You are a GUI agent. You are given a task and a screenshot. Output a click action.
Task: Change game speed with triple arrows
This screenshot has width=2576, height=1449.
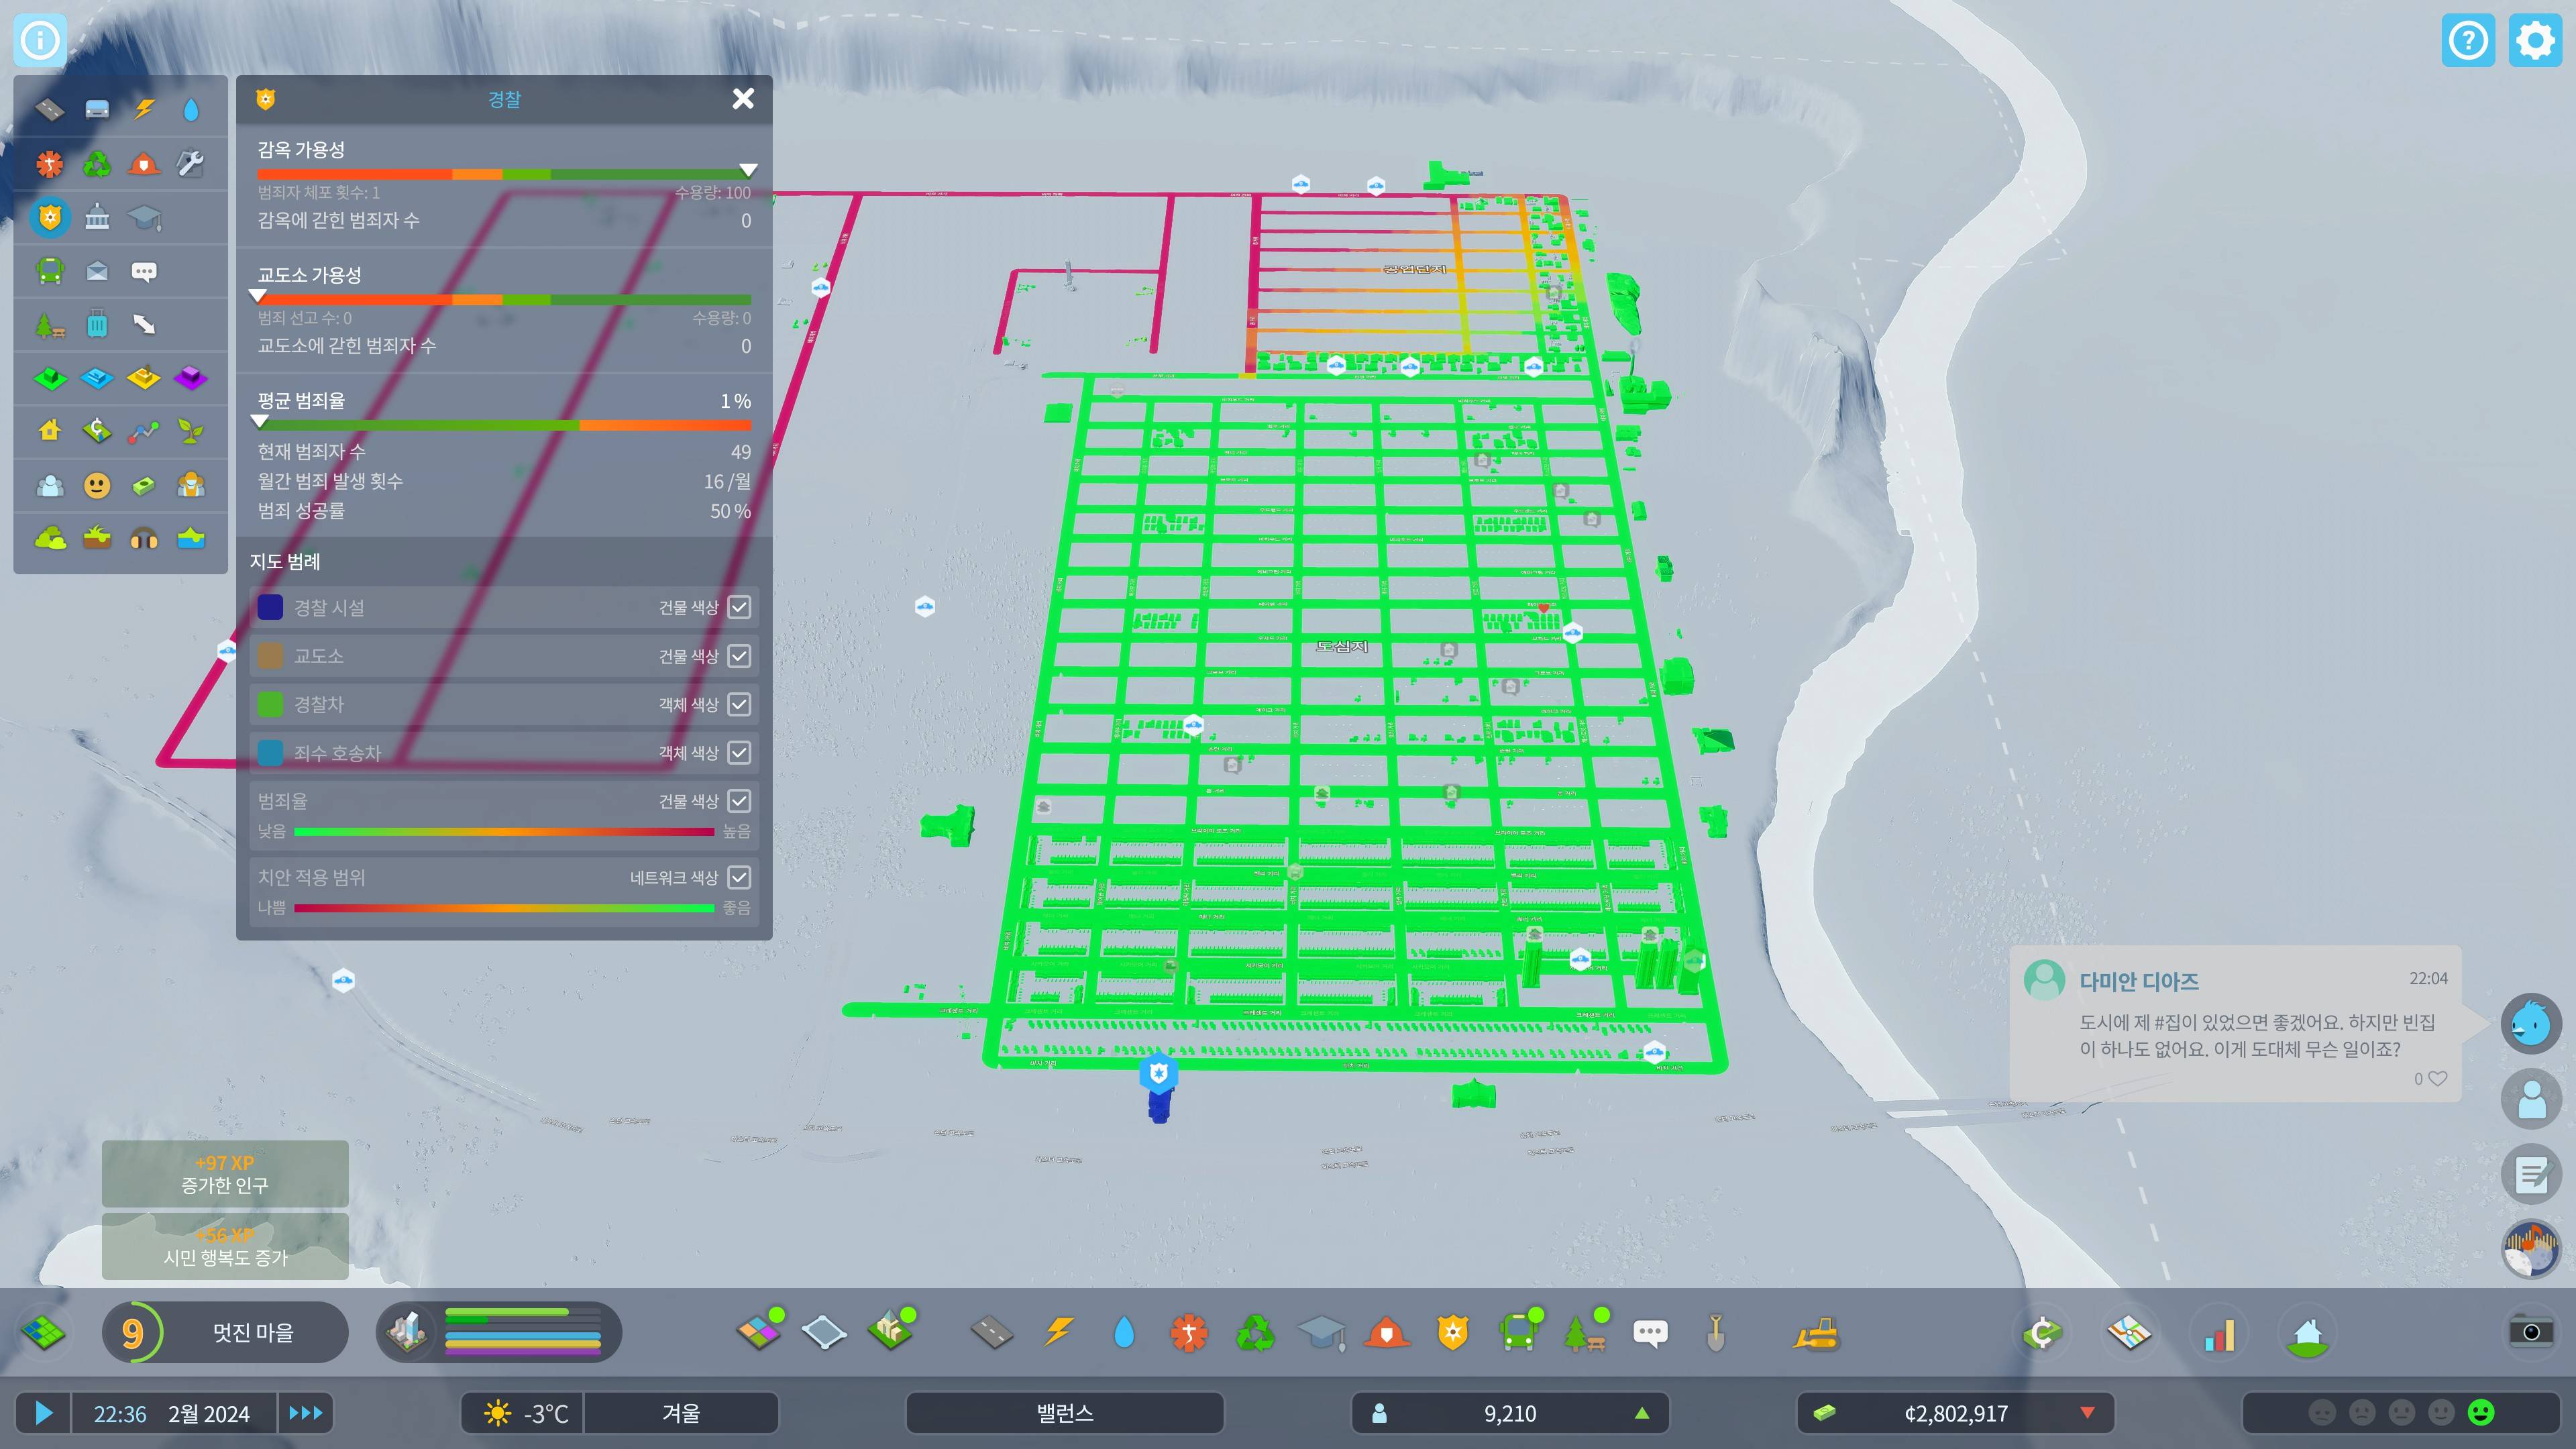click(x=305, y=1413)
